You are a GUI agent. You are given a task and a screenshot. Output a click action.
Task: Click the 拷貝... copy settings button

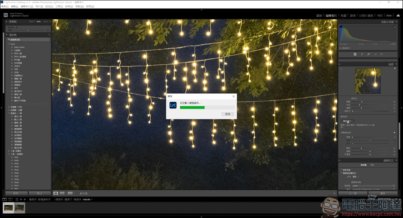[x=17, y=193]
